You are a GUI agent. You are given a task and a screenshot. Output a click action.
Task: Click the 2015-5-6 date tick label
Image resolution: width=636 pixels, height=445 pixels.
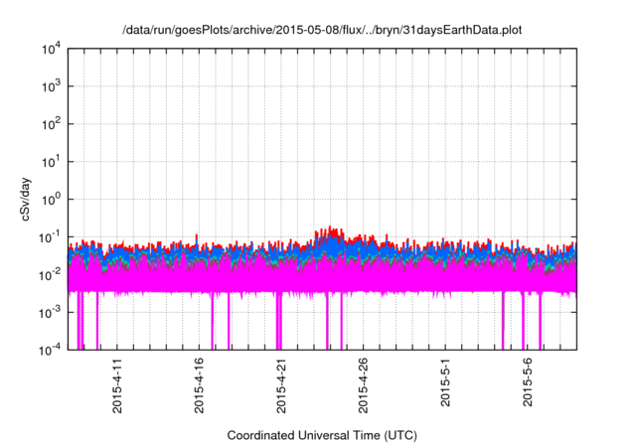click(x=528, y=382)
